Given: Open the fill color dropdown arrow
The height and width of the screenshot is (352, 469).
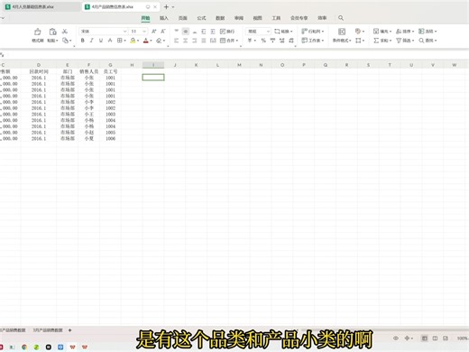Looking at the screenshot, I should coord(138,41).
